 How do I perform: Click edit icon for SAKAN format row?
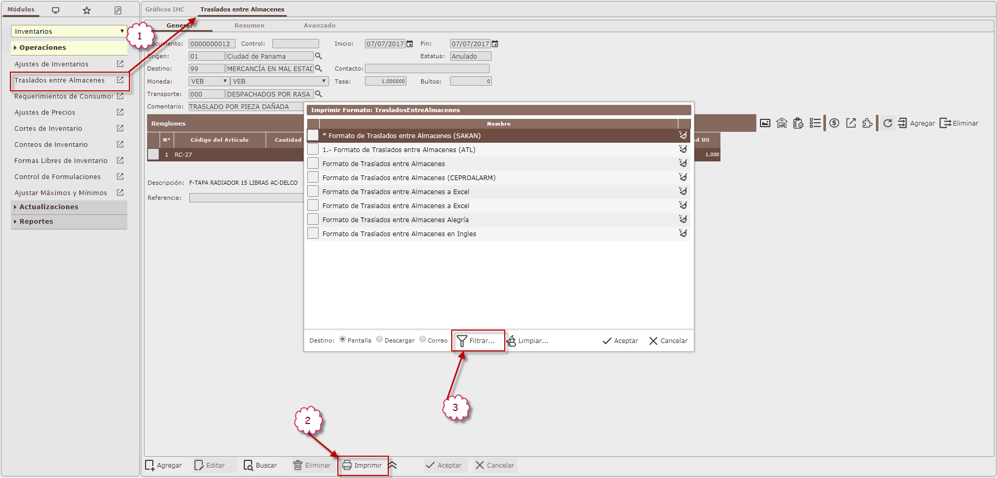tap(683, 135)
